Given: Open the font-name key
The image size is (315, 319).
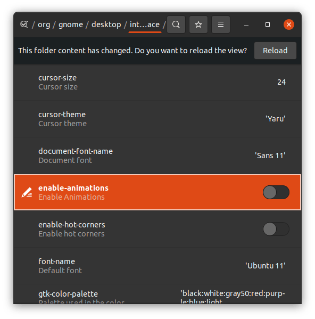Looking at the screenshot, I should pyautogui.click(x=157, y=266).
